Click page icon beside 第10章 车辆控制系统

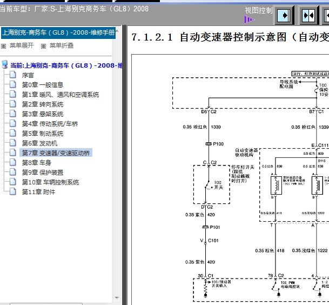[13, 182]
